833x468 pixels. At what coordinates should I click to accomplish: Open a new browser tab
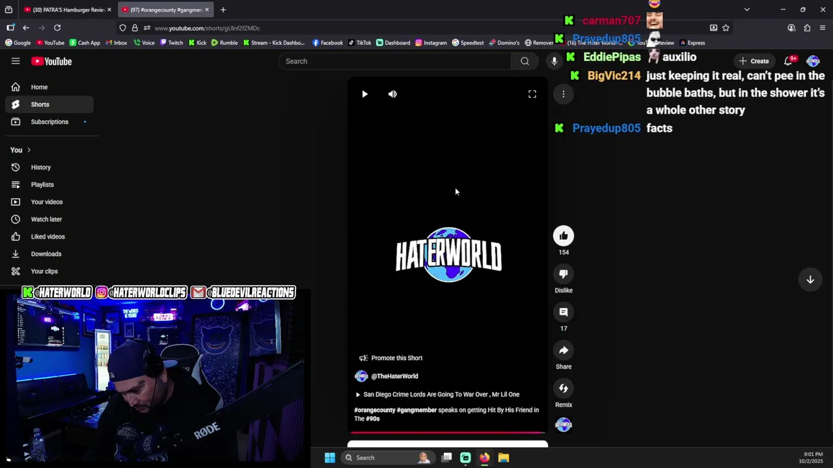(x=223, y=10)
